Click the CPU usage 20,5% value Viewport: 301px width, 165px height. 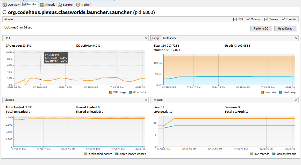[27, 46]
